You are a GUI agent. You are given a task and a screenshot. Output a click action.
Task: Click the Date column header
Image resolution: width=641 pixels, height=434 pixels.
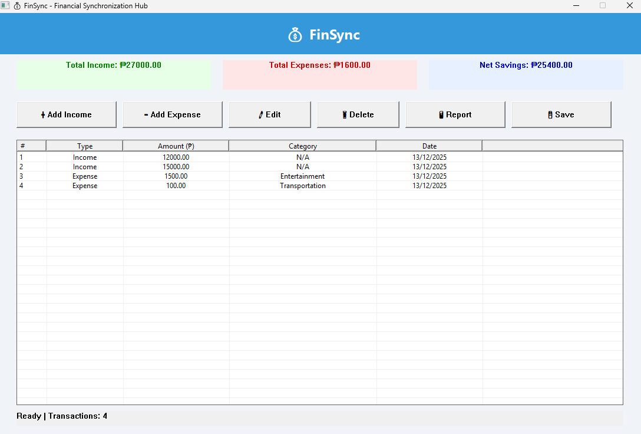(x=429, y=146)
